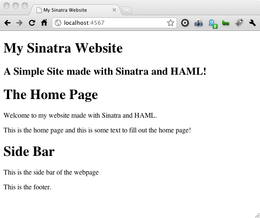The height and width of the screenshot is (218, 260).
Task: Bookmark this page with the star
Action: coord(170,23)
